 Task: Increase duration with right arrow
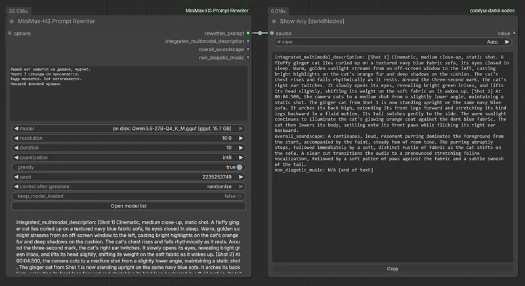point(241,148)
